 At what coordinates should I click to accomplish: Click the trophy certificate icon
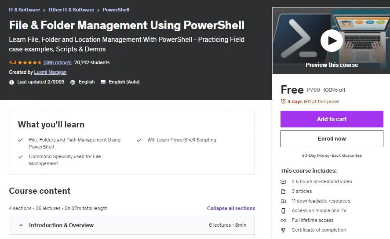283,230
